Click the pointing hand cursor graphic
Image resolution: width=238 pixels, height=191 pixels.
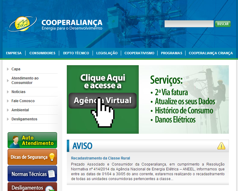coord(103,112)
